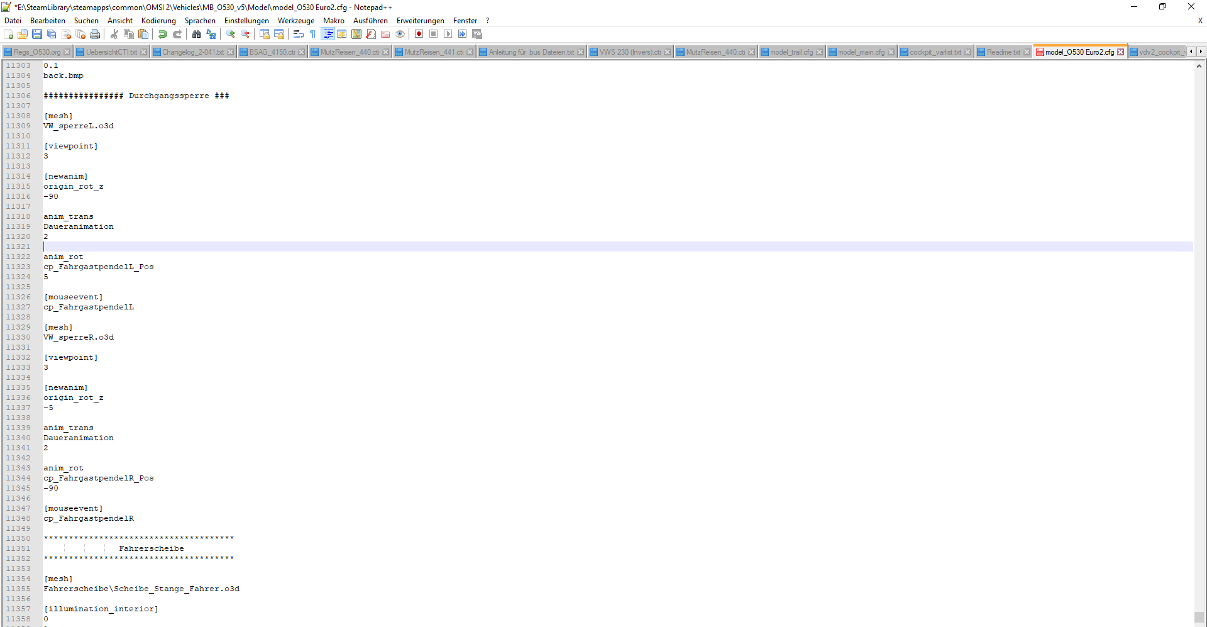Click the Undo arrow icon

pyautogui.click(x=163, y=34)
